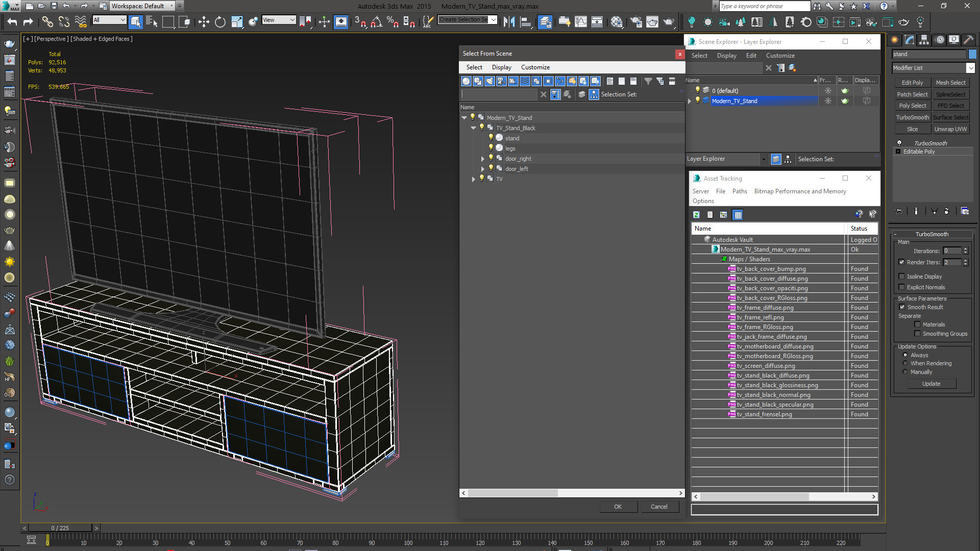The width and height of the screenshot is (980, 551).
Task: Click Clear filter X in Select From Scene
Action: coord(544,94)
